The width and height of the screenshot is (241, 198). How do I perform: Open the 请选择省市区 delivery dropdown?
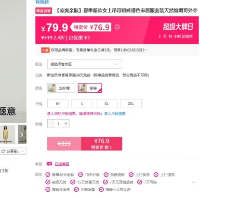(84, 64)
